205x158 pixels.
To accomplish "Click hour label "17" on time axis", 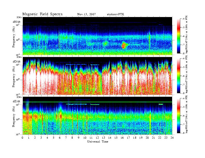I will coord(129,138).
